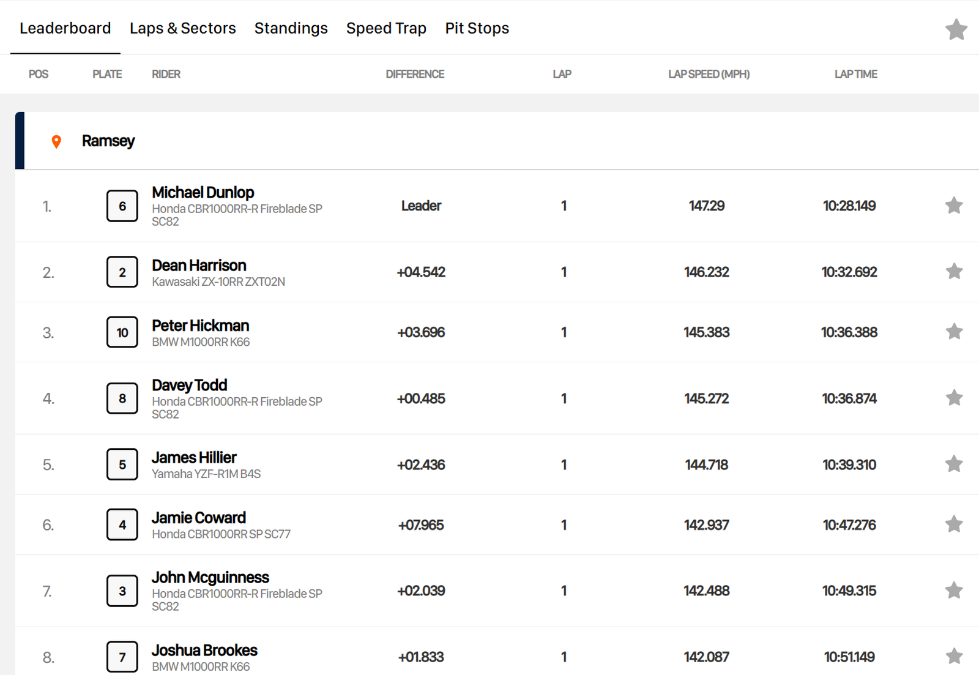Toggle Jamie Coward's favorite star
The image size is (979, 675).
953,524
